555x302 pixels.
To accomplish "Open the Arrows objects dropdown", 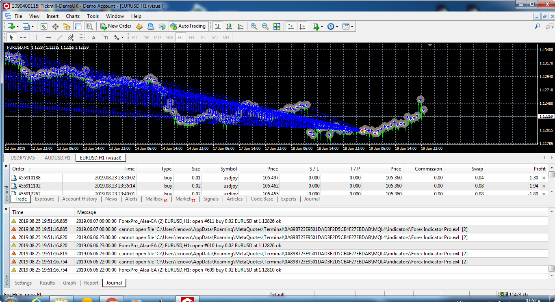I will point(122,37).
